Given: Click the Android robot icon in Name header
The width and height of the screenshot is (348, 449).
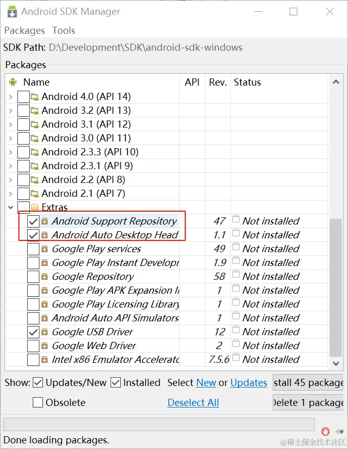Looking at the screenshot, I should [13, 82].
